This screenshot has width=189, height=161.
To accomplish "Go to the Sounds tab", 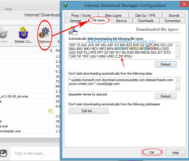I will pos(174,16).
